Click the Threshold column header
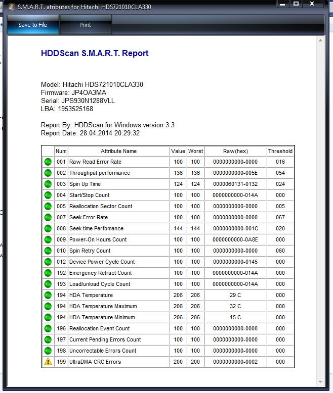The image size is (333, 393). click(280, 151)
